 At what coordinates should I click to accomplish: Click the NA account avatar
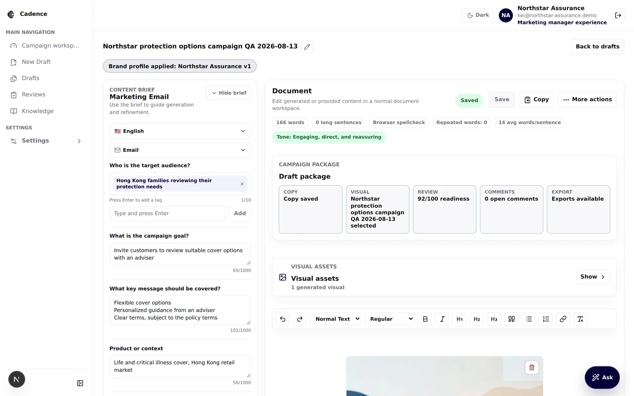coord(506,15)
